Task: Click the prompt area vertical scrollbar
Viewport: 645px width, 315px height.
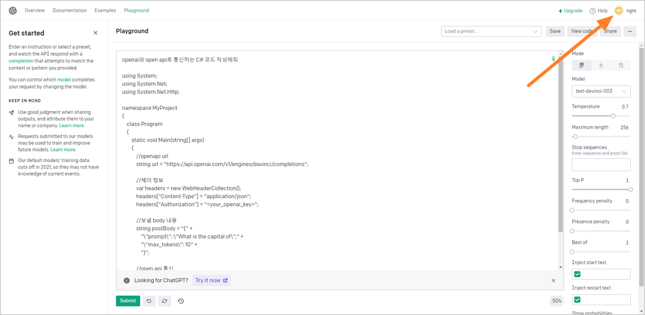Action: pos(561,143)
